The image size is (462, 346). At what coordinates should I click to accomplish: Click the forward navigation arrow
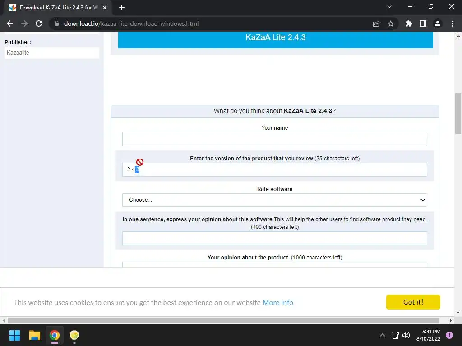tap(24, 23)
